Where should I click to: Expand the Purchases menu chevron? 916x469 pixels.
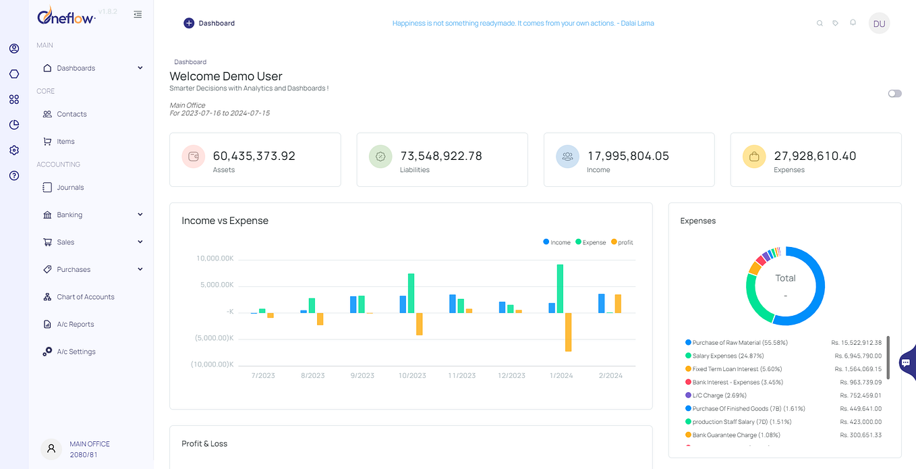(x=140, y=269)
